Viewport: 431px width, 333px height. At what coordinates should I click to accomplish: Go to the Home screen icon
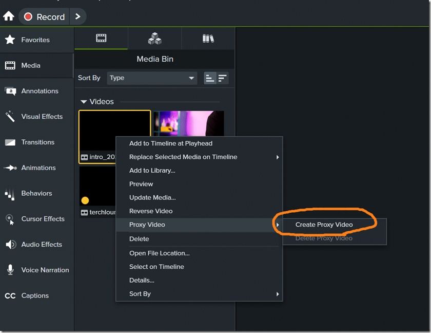(x=9, y=16)
